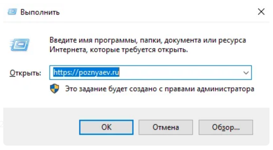Expand the Открыть history dropdown arrow
The image size is (273, 150).
(x=246, y=73)
